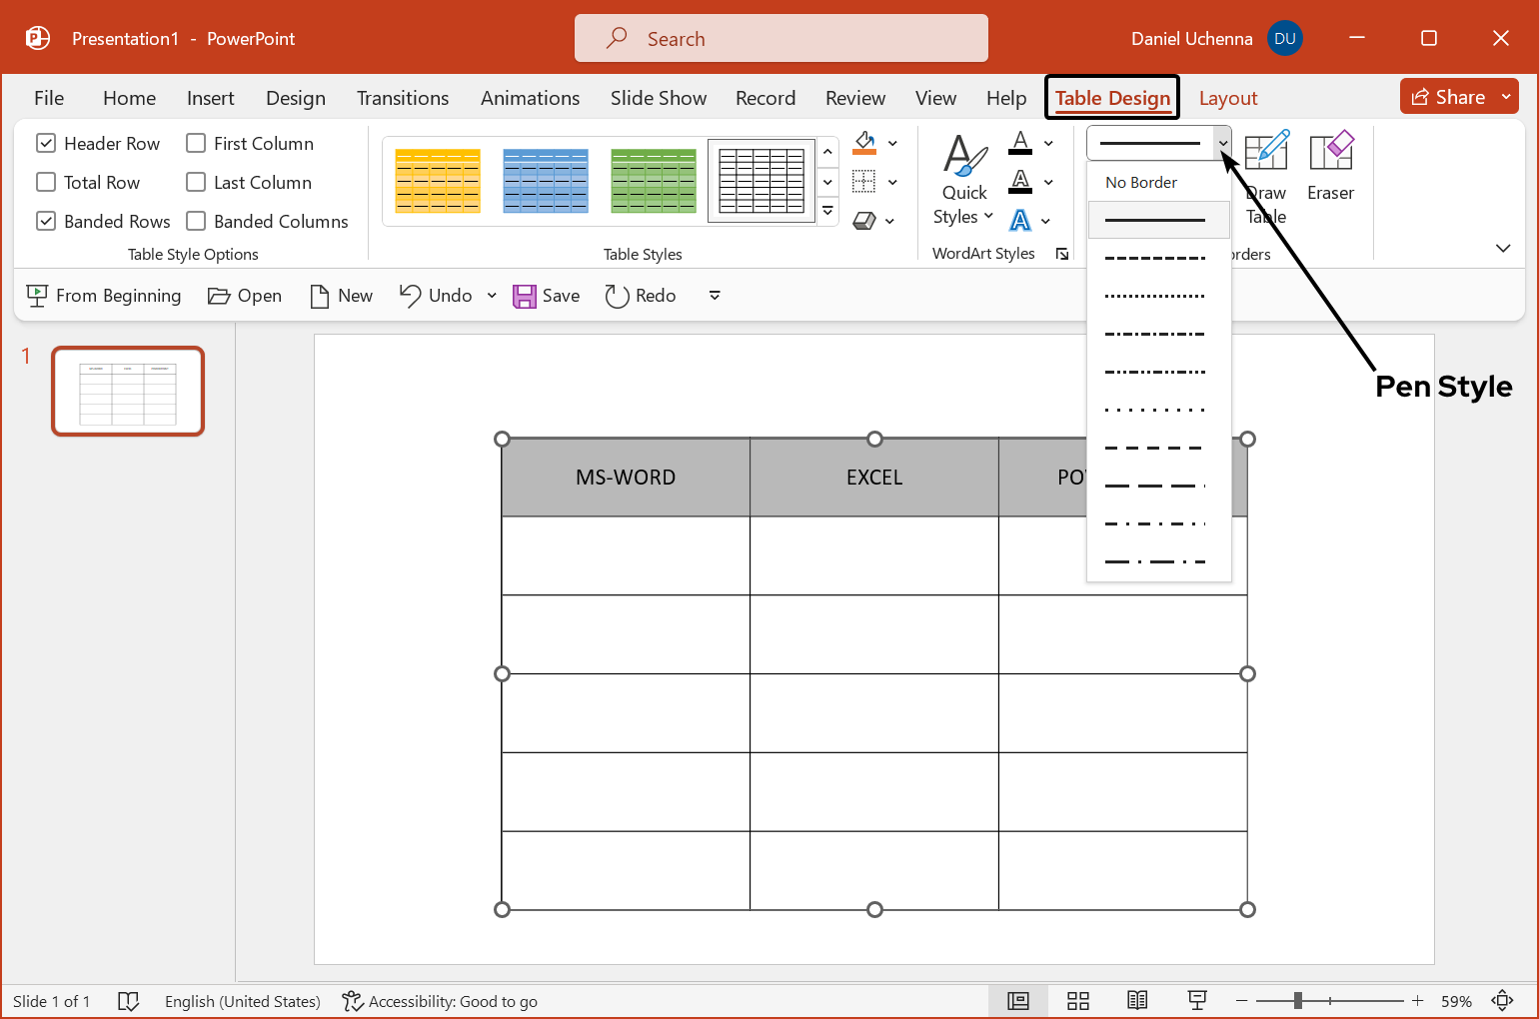This screenshot has height=1019, width=1539.
Task: Select the slide 1 thumbnail
Action: [127, 391]
